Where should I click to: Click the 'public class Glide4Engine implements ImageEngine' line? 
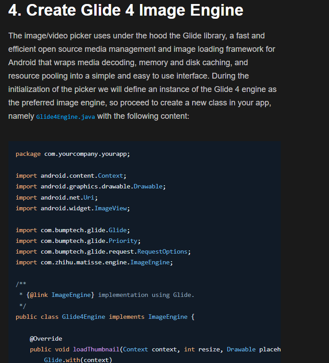click(105, 317)
